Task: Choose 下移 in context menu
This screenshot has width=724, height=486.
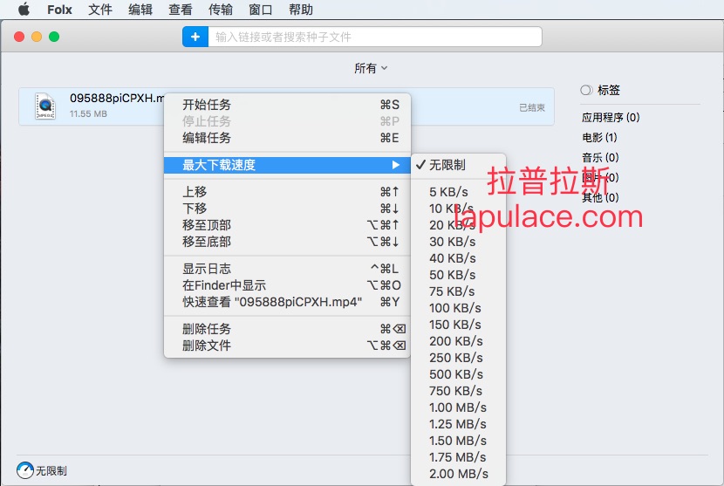Action: click(x=287, y=209)
